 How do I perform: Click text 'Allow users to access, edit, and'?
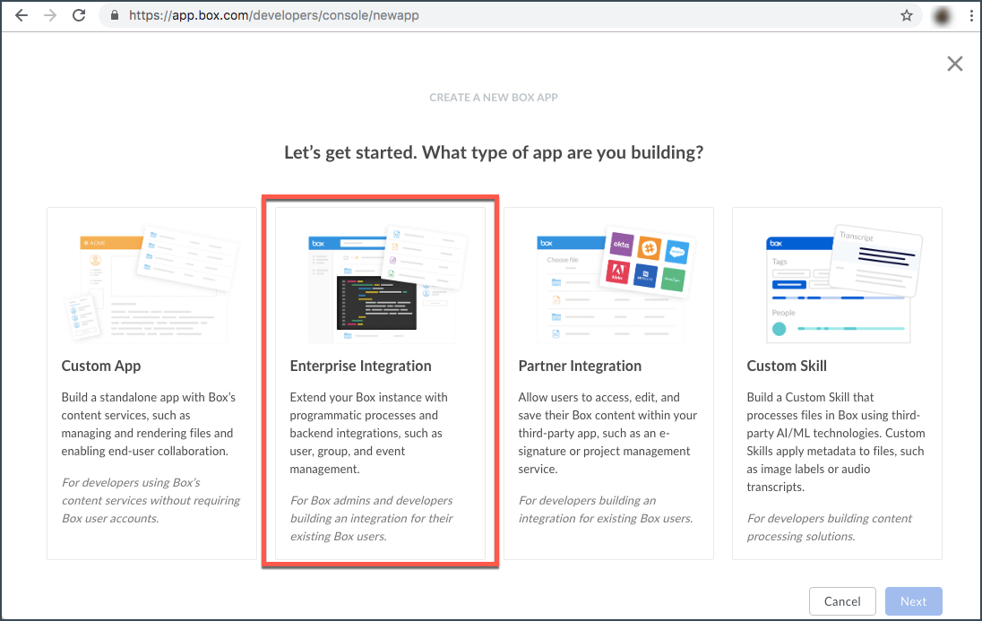599,397
